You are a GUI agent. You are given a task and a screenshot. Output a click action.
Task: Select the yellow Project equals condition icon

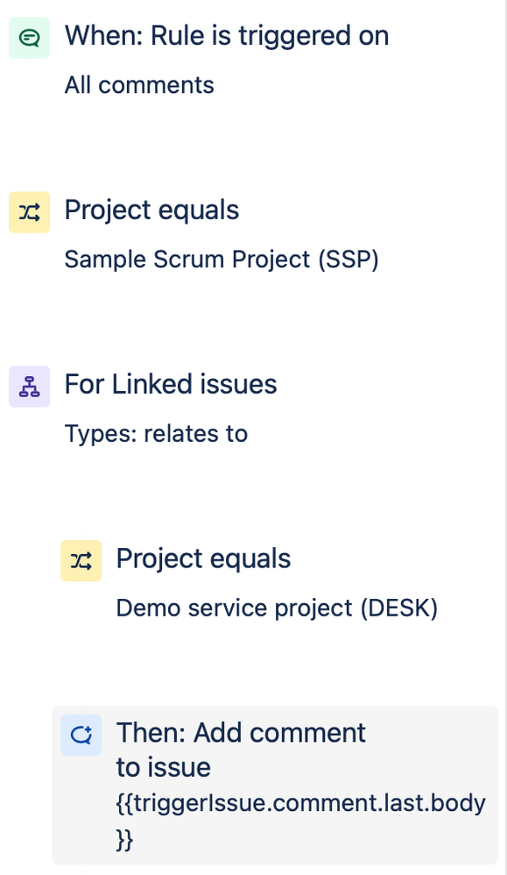pyautogui.click(x=29, y=211)
